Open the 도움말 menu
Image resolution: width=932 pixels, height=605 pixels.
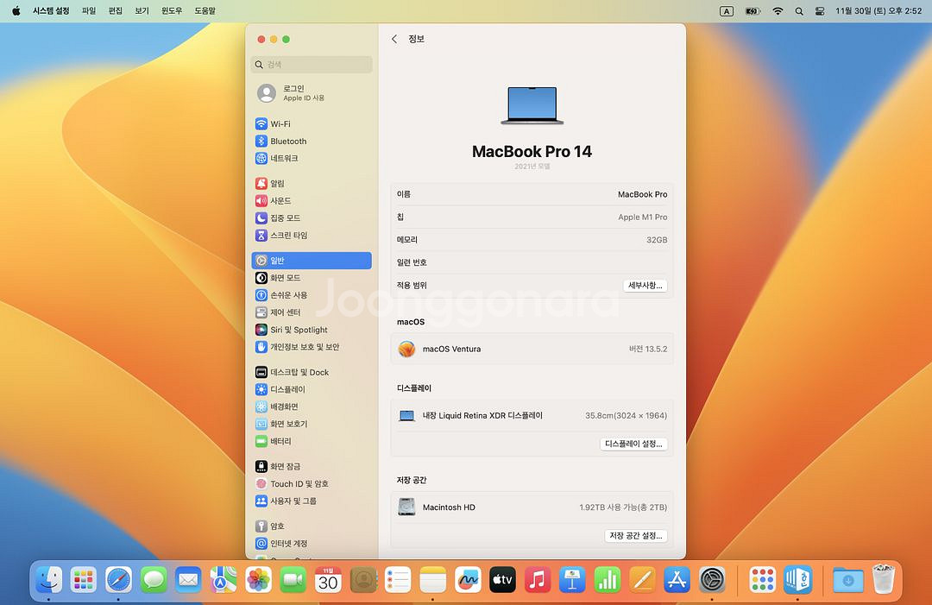[x=205, y=10]
